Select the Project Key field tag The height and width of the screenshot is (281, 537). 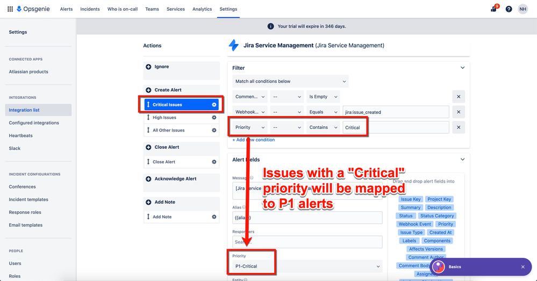point(439,199)
